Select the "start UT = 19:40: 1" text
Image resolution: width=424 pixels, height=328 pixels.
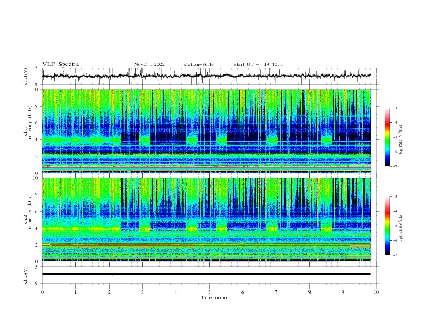(258, 64)
